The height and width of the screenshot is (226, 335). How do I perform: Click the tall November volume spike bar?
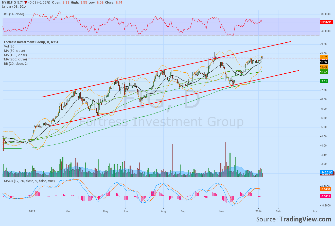click(225, 159)
